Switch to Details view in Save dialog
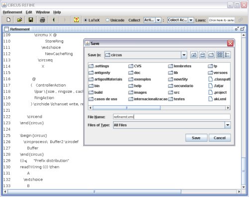This screenshot has width=249, height=197. (x=227, y=55)
